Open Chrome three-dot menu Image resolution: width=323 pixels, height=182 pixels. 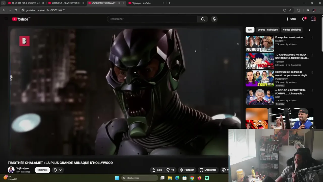[x=320, y=10]
